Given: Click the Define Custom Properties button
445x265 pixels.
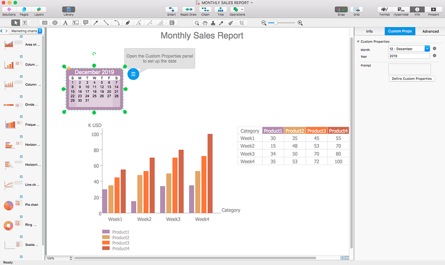Looking at the screenshot, I should pyautogui.click(x=412, y=79).
